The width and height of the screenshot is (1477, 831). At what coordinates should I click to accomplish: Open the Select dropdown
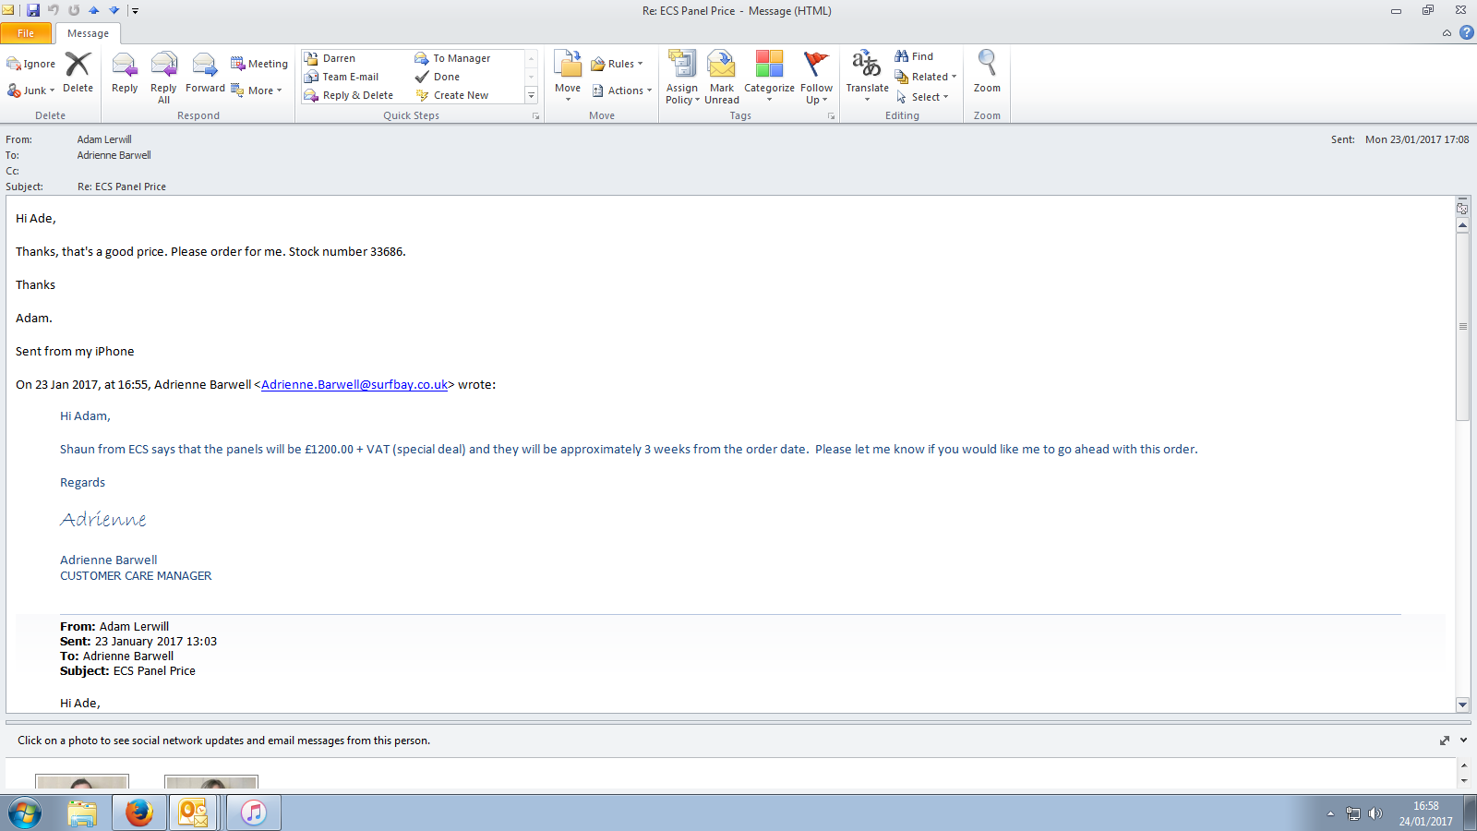pos(921,97)
